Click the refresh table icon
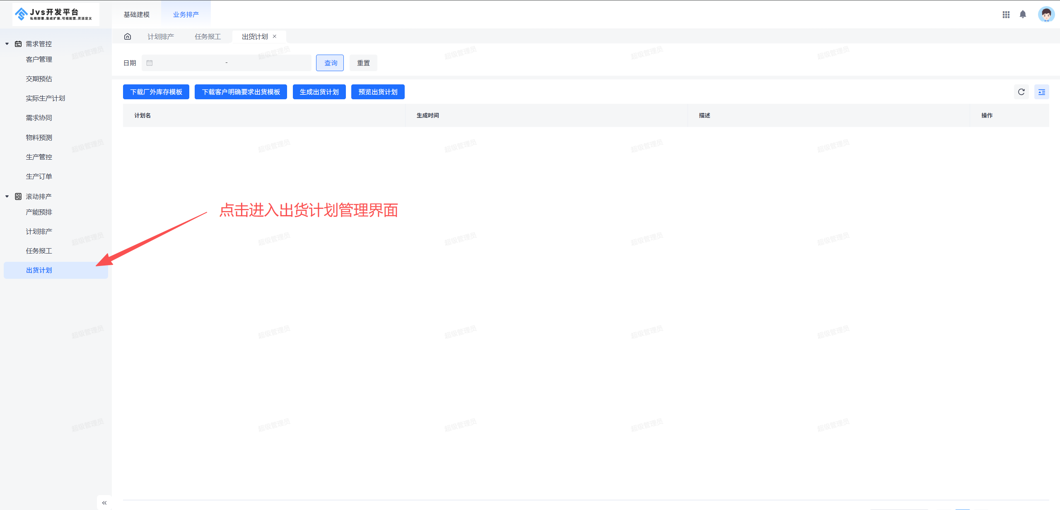This screenshot has width=1060, height=510. [1021, 92]
